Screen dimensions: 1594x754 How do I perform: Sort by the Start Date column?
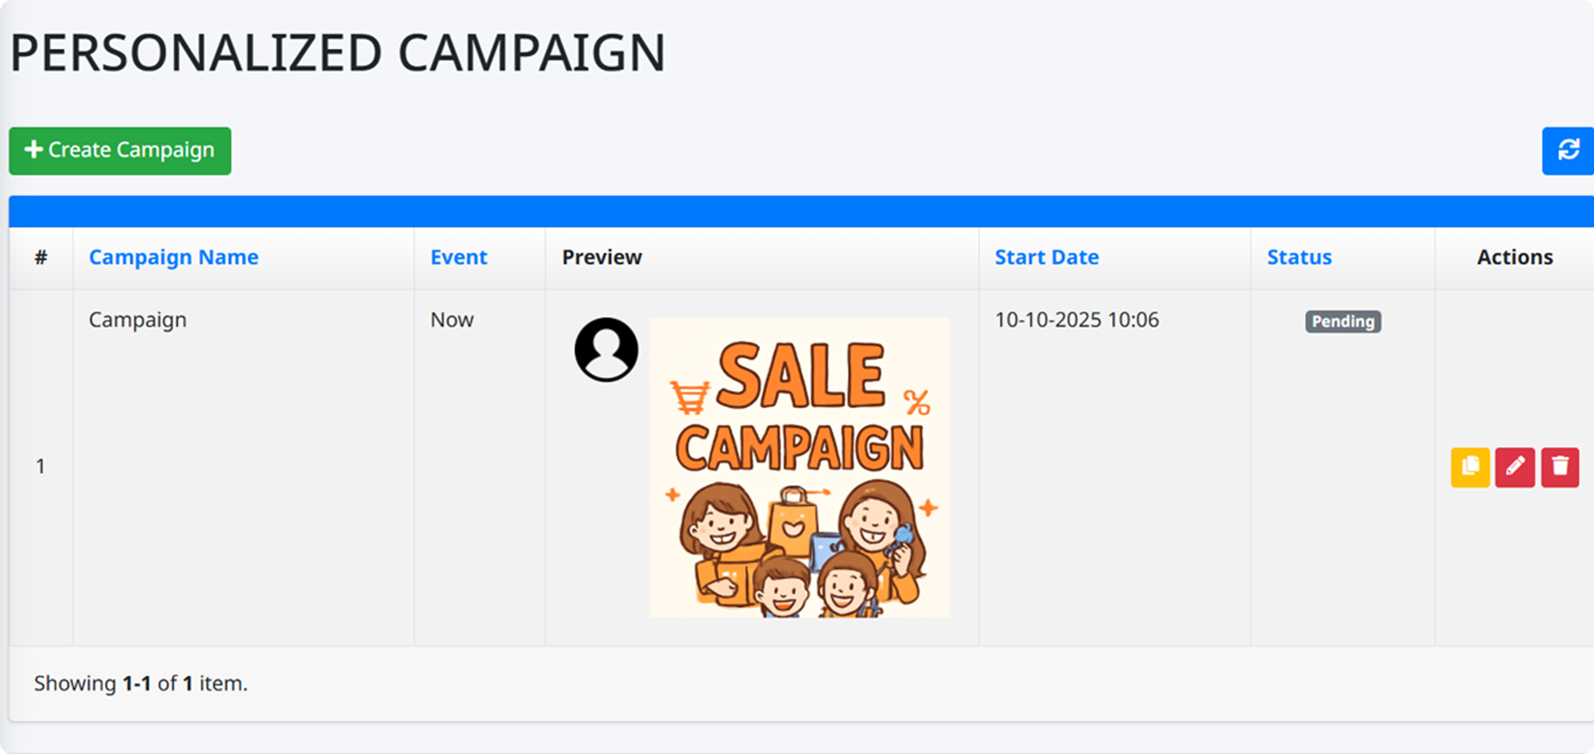point(1047,257)
